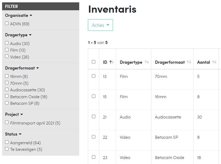This screenshot has width=221, height=164.
Task: Click the 16mm format cell
Action: coord(161,97)
